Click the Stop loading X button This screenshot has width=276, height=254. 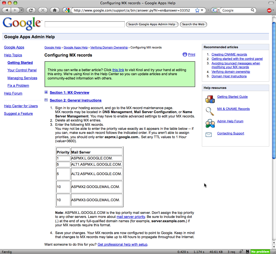[x=43, y=10]
